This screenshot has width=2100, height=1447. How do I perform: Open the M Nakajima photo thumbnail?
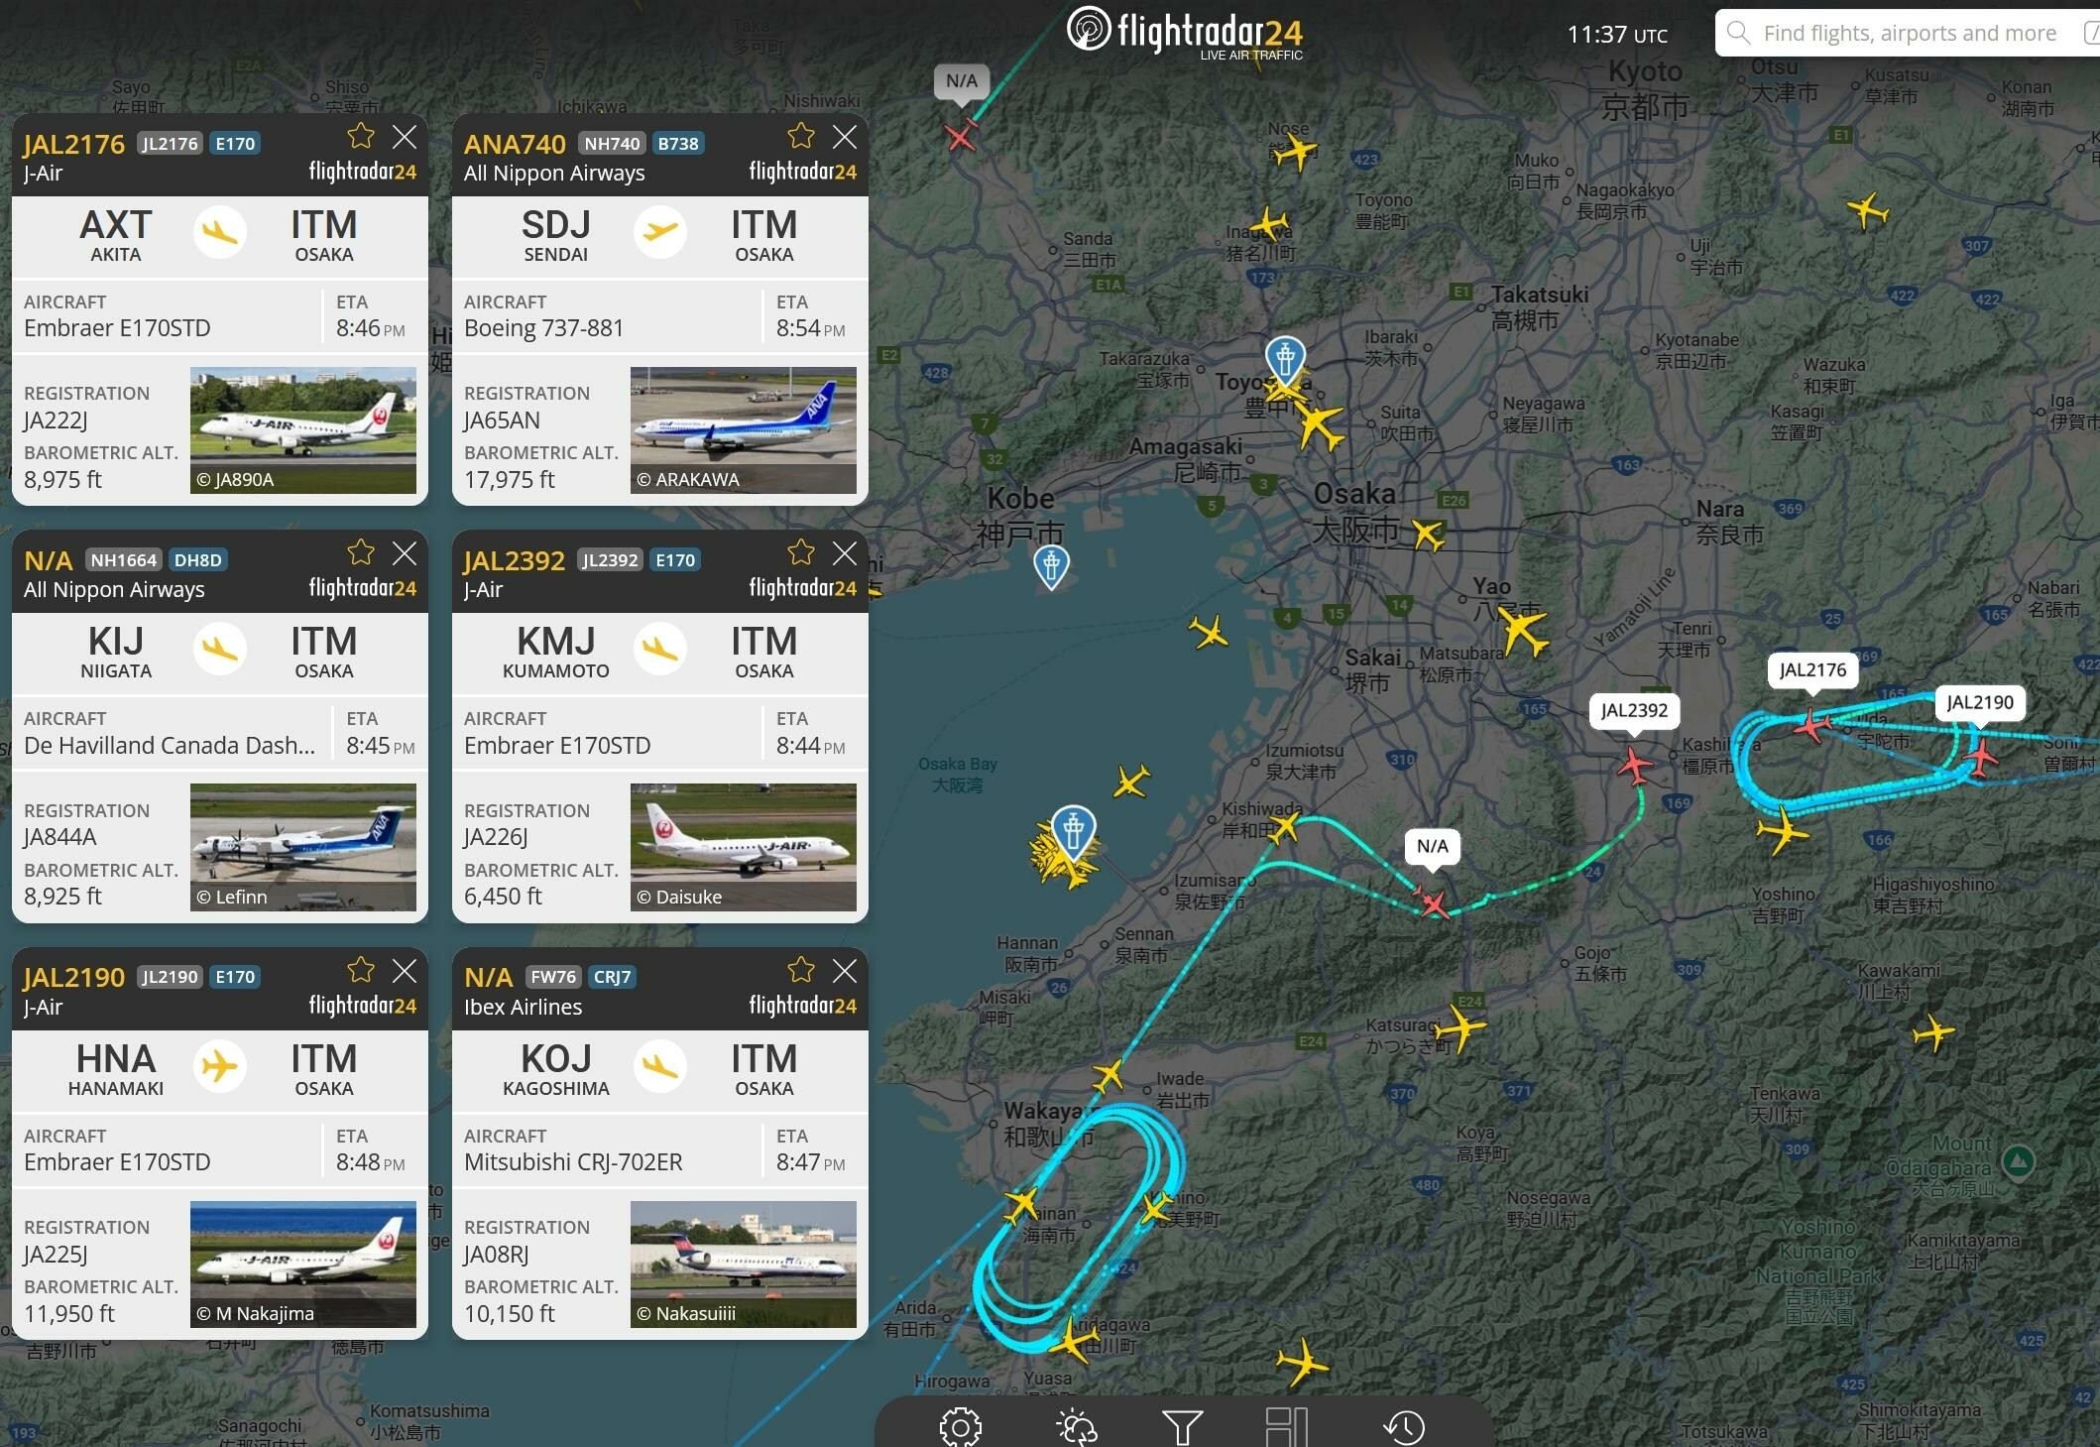pyautogui.click(x=303, y=1265)
